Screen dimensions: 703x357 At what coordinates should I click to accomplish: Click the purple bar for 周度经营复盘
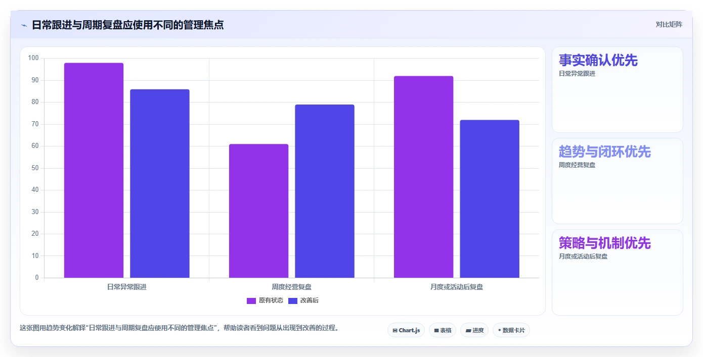[258, 211]
